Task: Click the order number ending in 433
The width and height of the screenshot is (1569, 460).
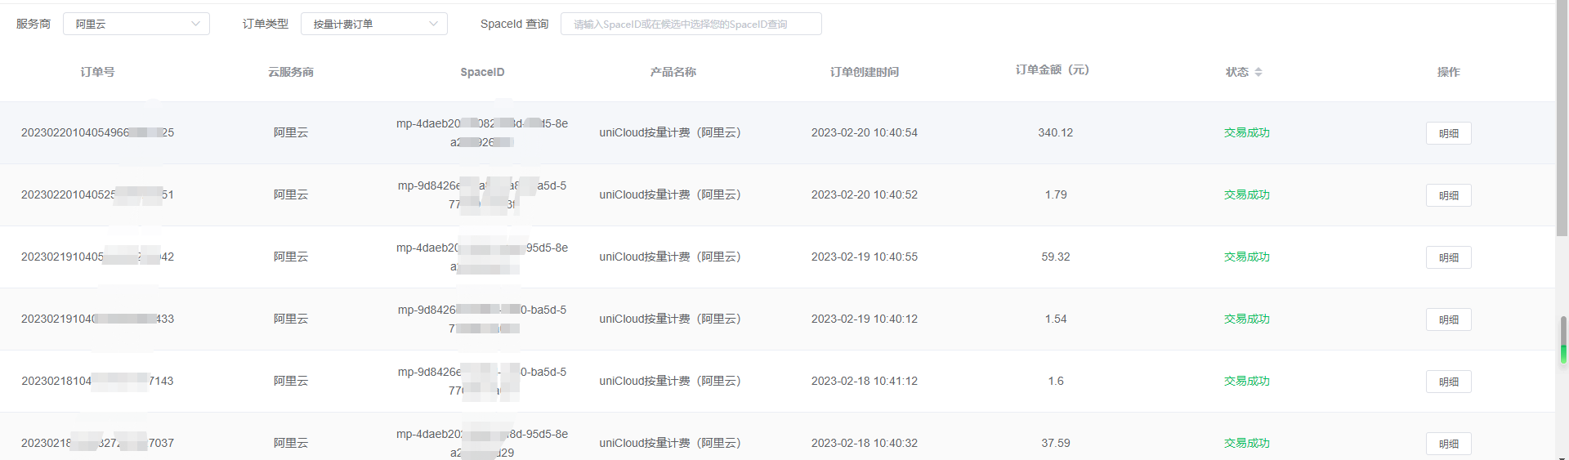Action: point(97,319)
